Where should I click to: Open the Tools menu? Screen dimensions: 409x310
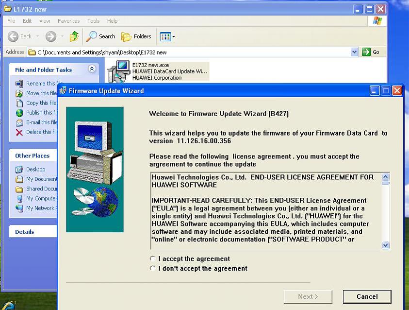click(93, 21)
